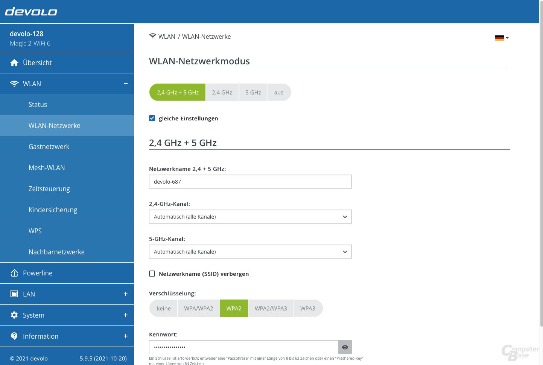Open the 2,4-GHz-Kanal dropdown

pyautogui.click(x=250, y=217)
